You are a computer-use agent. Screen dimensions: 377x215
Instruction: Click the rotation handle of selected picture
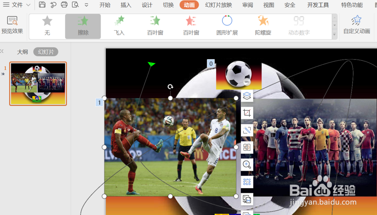170,87
